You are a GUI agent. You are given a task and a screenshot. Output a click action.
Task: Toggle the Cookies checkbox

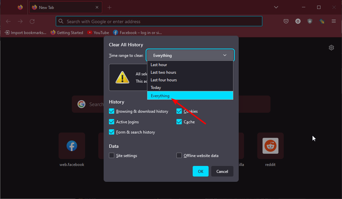(179, 111)
